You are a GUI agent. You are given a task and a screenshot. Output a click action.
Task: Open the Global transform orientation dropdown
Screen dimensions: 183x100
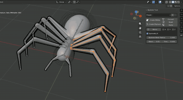coord(61,2)
